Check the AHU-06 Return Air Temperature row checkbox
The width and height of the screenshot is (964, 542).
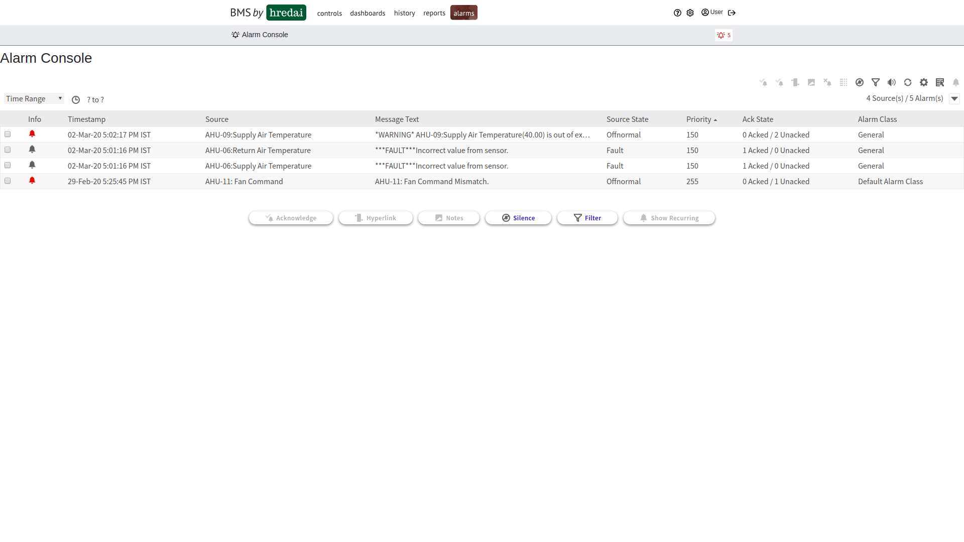[8, 150]
